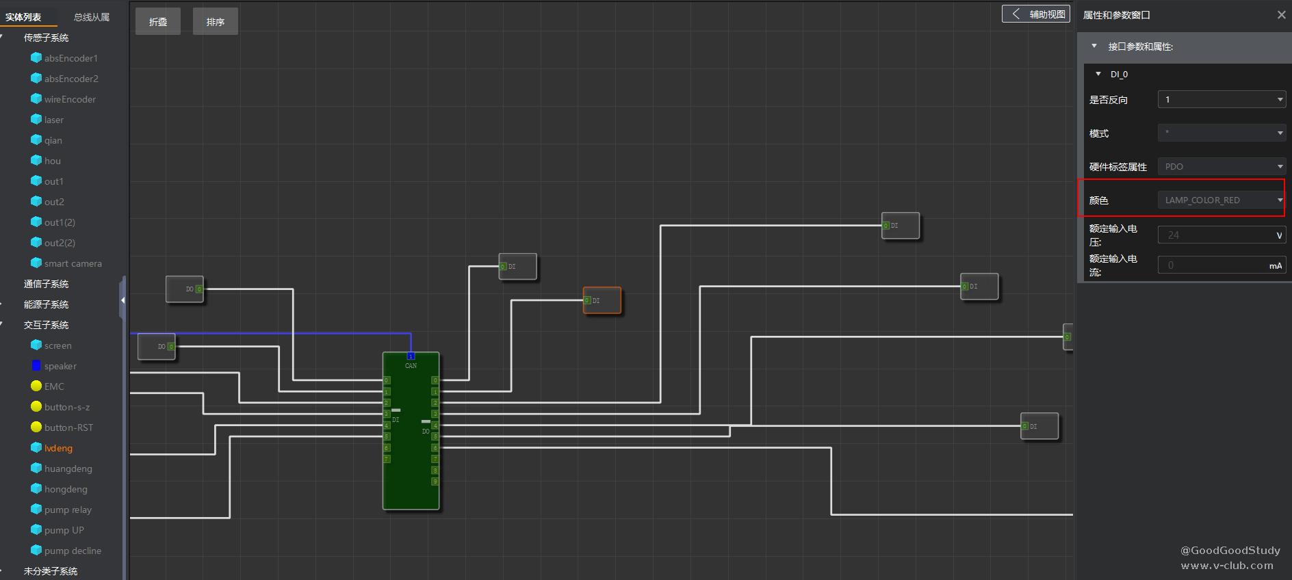Select the yellow EMC icon
This screenshot has height=580, width=1292.
click(x=36, y=386)
